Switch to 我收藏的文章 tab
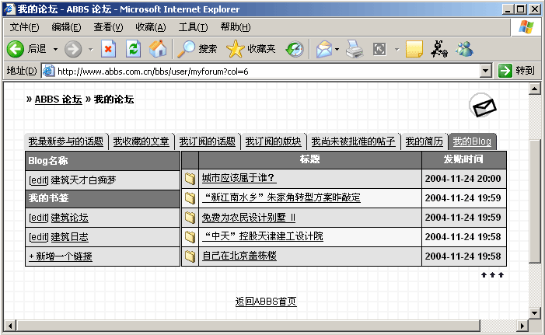The height and width of the screenshot is (335, 545). (141, 141)
